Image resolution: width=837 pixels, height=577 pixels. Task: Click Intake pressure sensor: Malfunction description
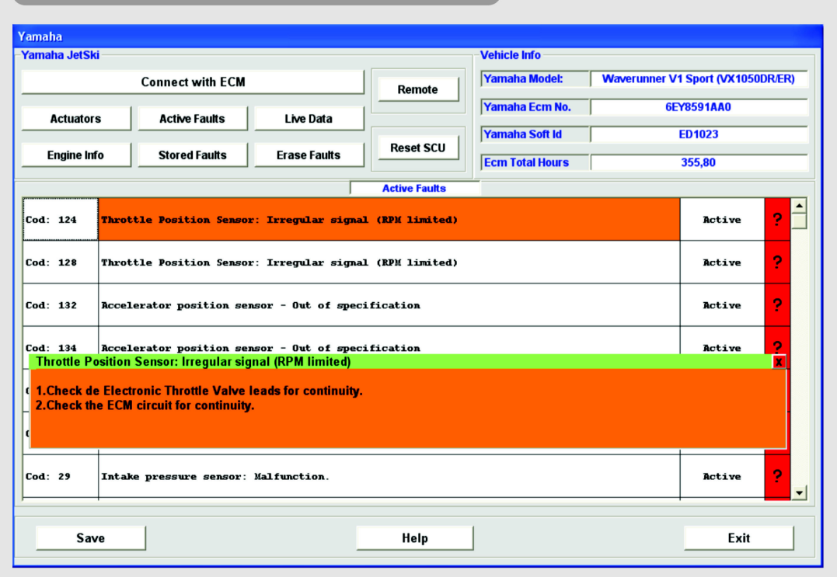coord(389,476)
